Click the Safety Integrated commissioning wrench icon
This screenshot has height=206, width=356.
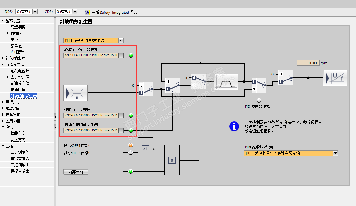[x=87, y=13]
